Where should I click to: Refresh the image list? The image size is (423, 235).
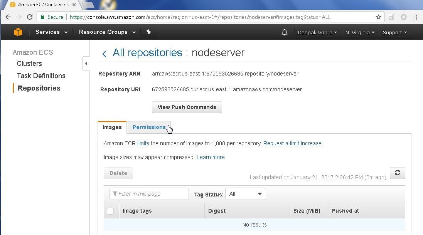pos(398,173)
